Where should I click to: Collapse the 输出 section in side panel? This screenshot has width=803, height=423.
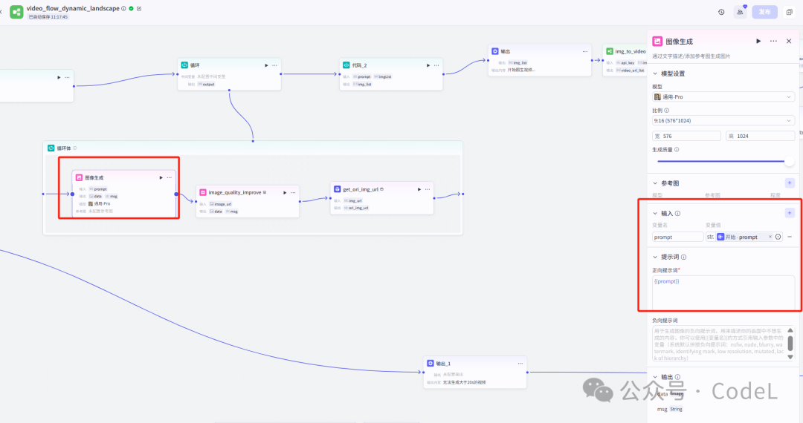tap(655, 377)
